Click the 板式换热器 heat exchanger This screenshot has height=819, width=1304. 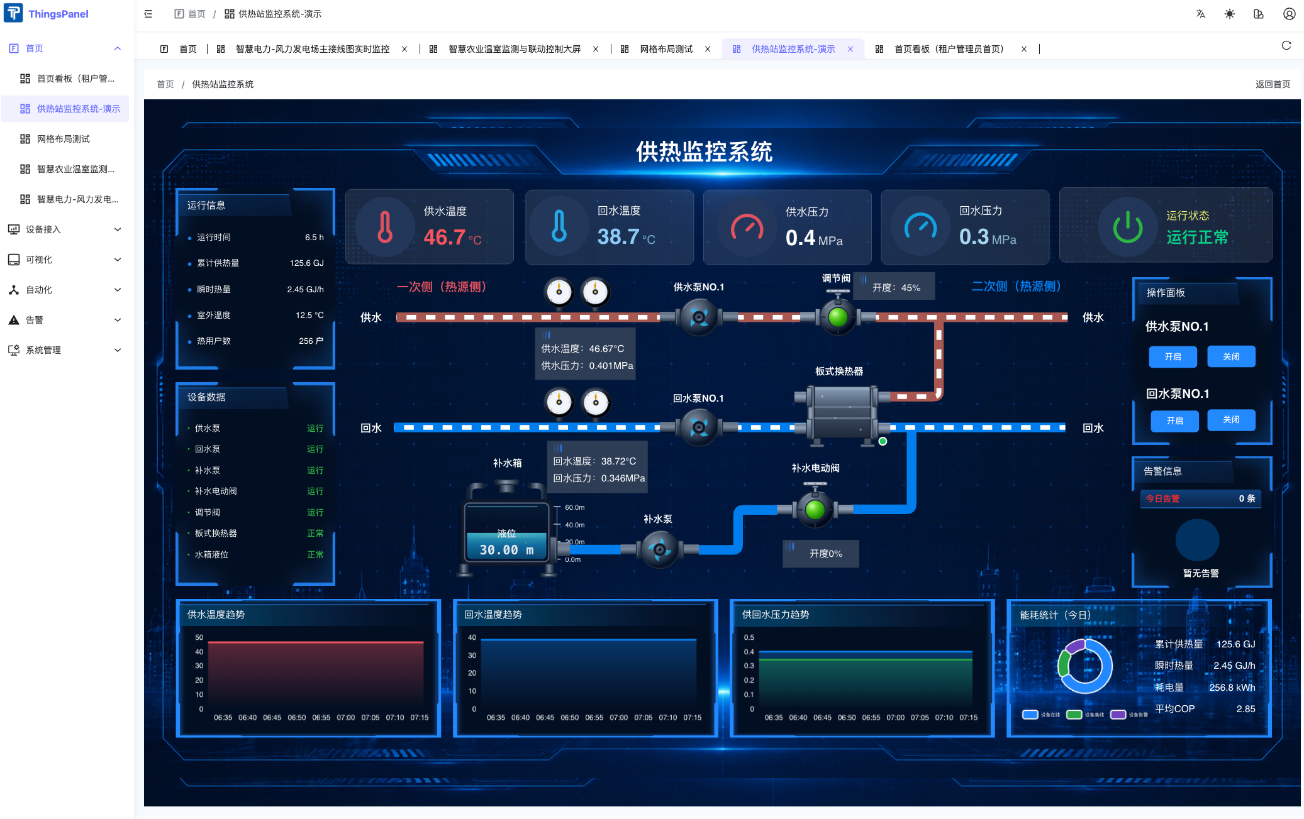(842, 415)
